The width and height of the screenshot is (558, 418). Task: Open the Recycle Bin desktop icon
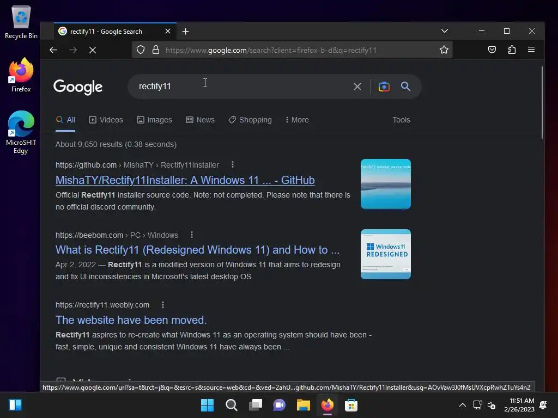click(x=21, y=22)
